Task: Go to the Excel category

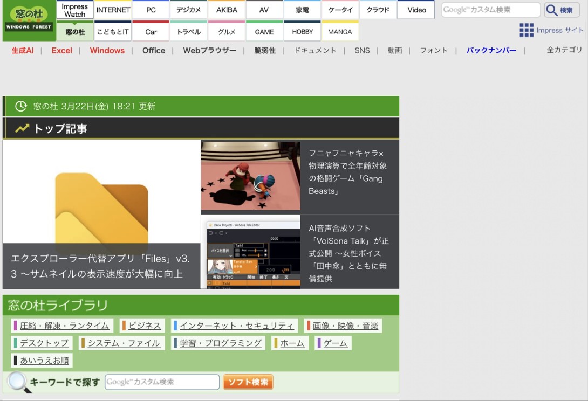Action: pyautogui.click(x=62, y=50)
